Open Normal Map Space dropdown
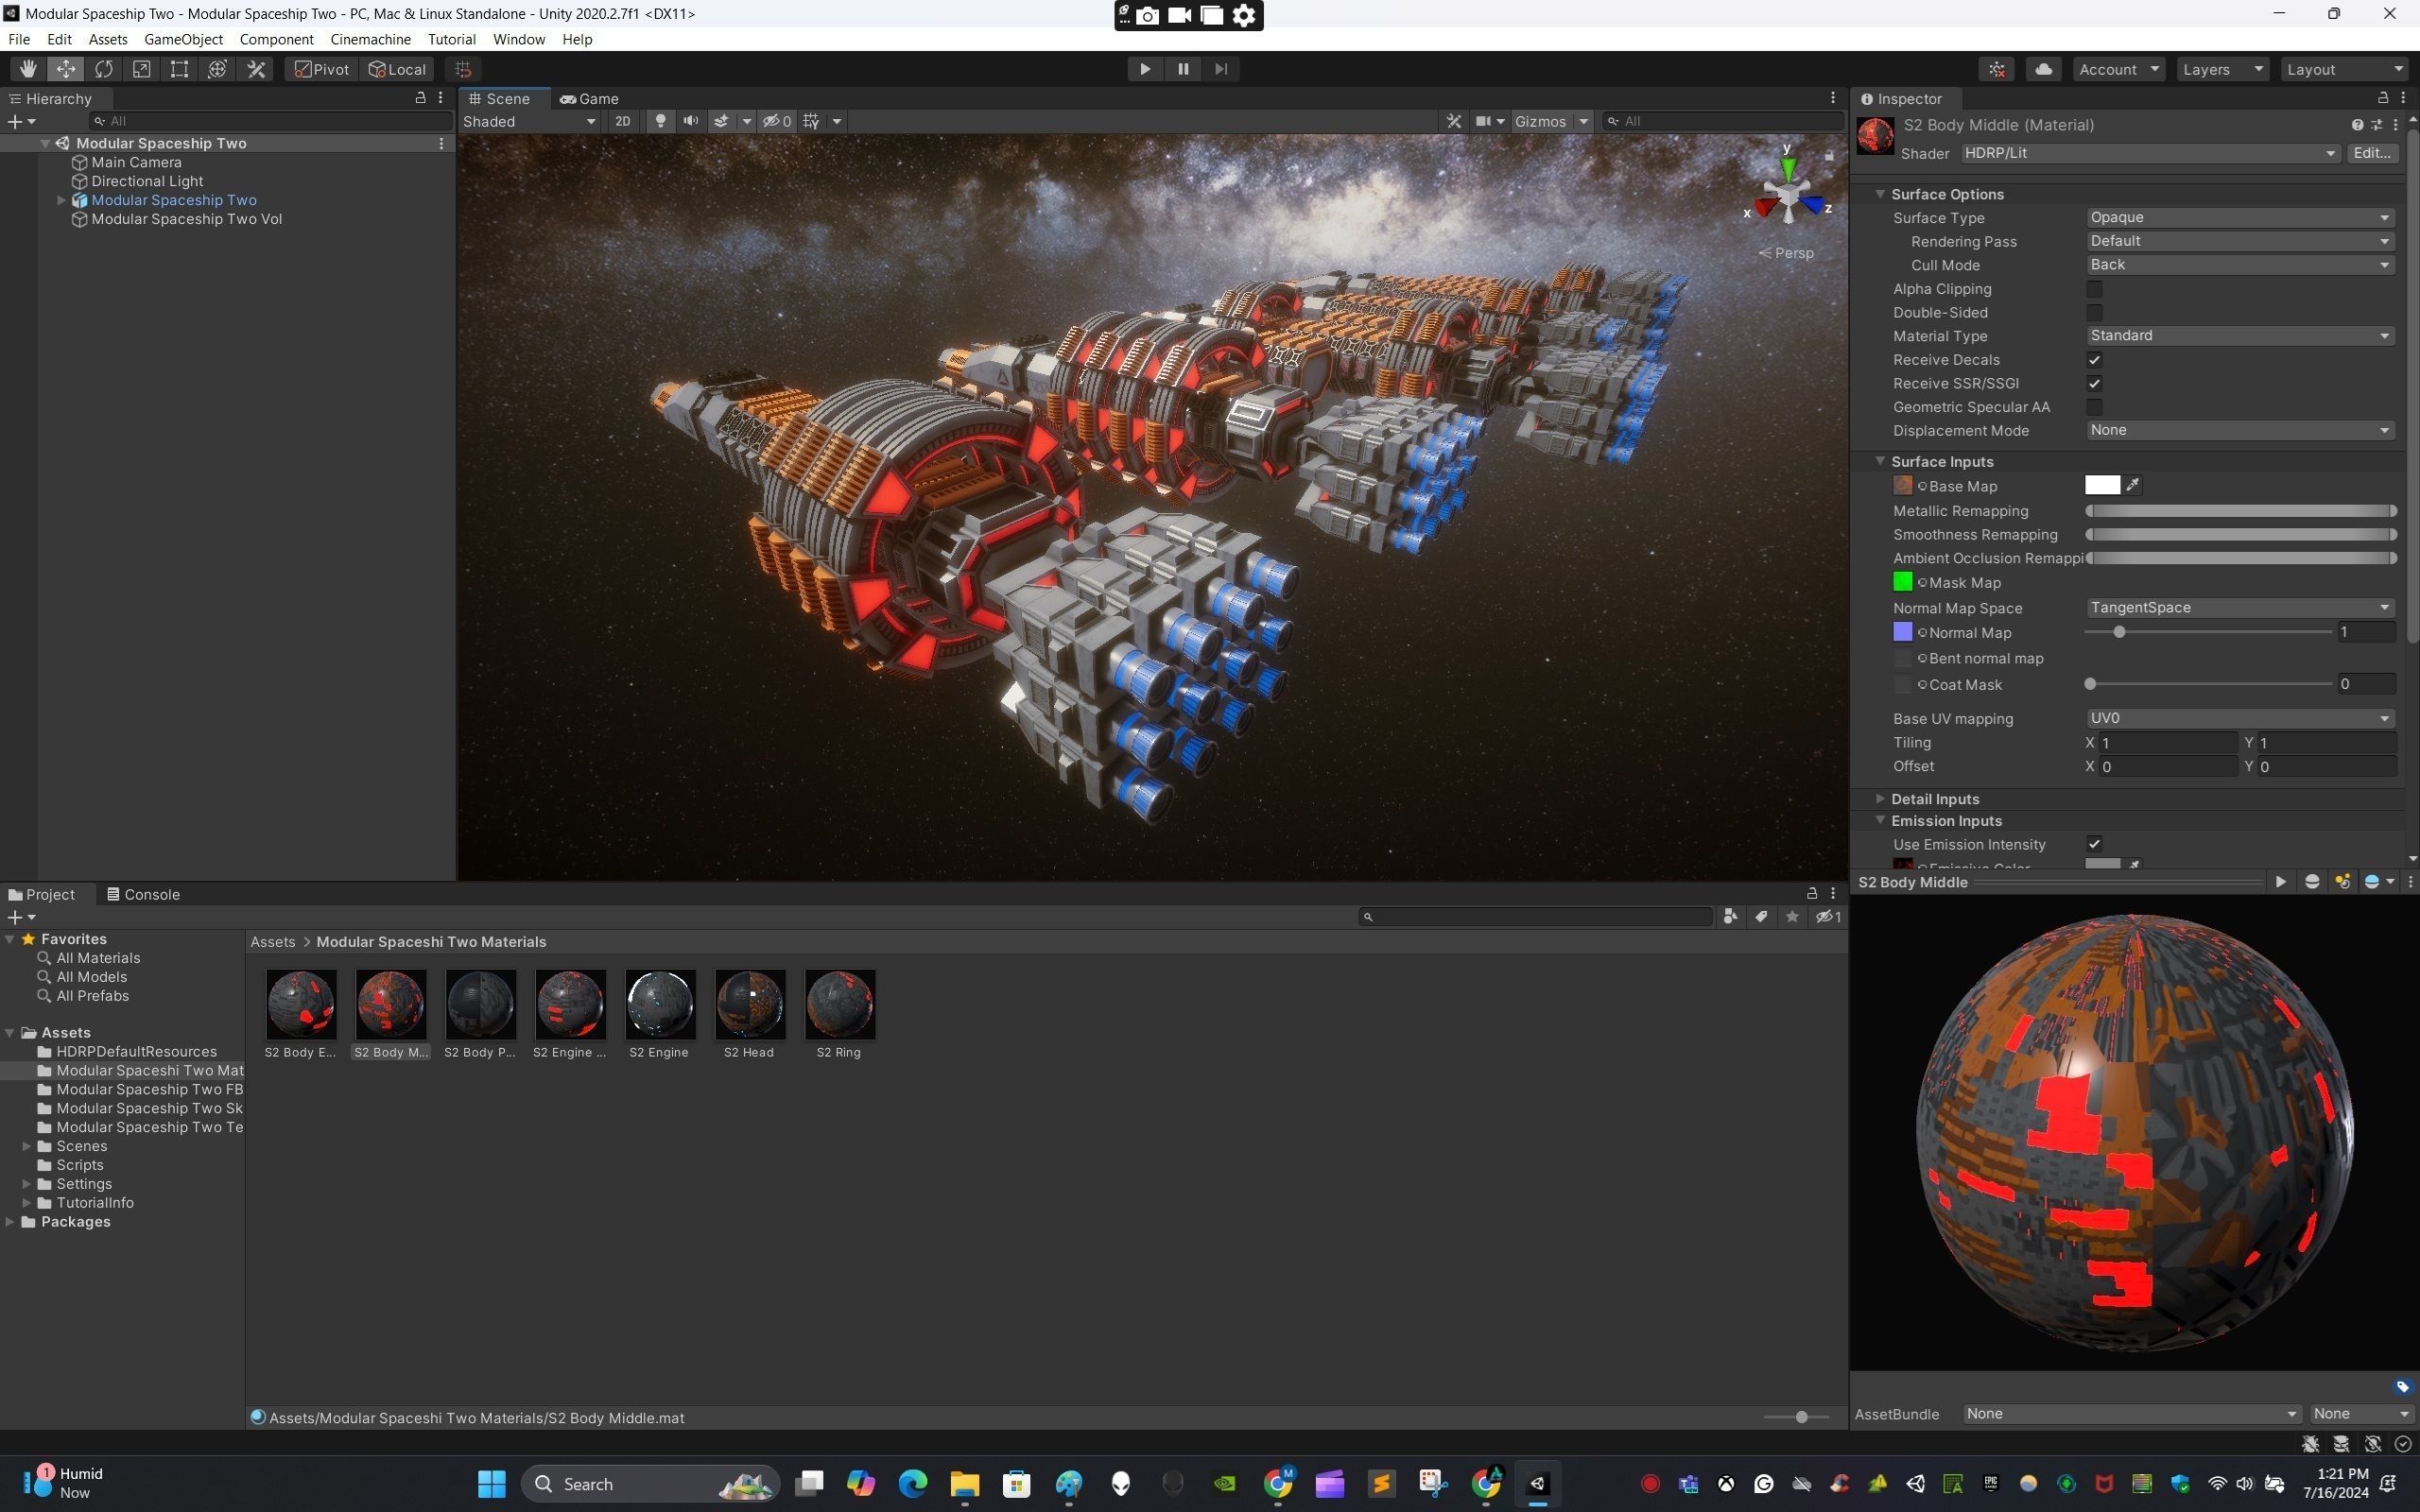Screen dimensions: 2420x1512 pyautogui.click(x=2240, y=608)
